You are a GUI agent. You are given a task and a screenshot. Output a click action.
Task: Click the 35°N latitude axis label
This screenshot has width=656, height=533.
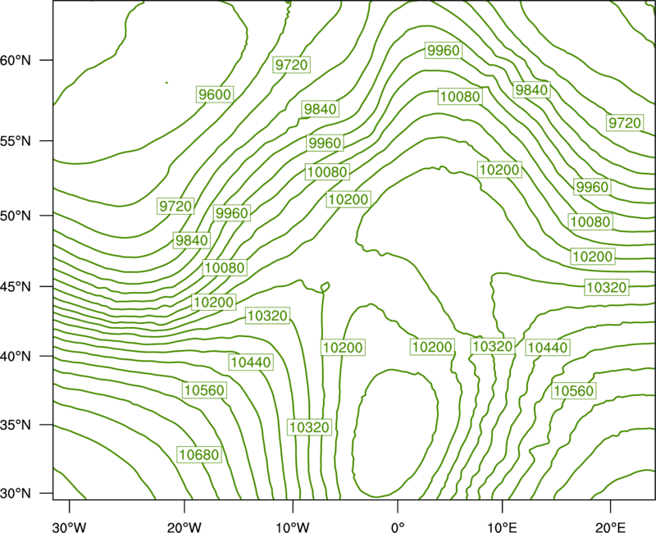point(16,425)
